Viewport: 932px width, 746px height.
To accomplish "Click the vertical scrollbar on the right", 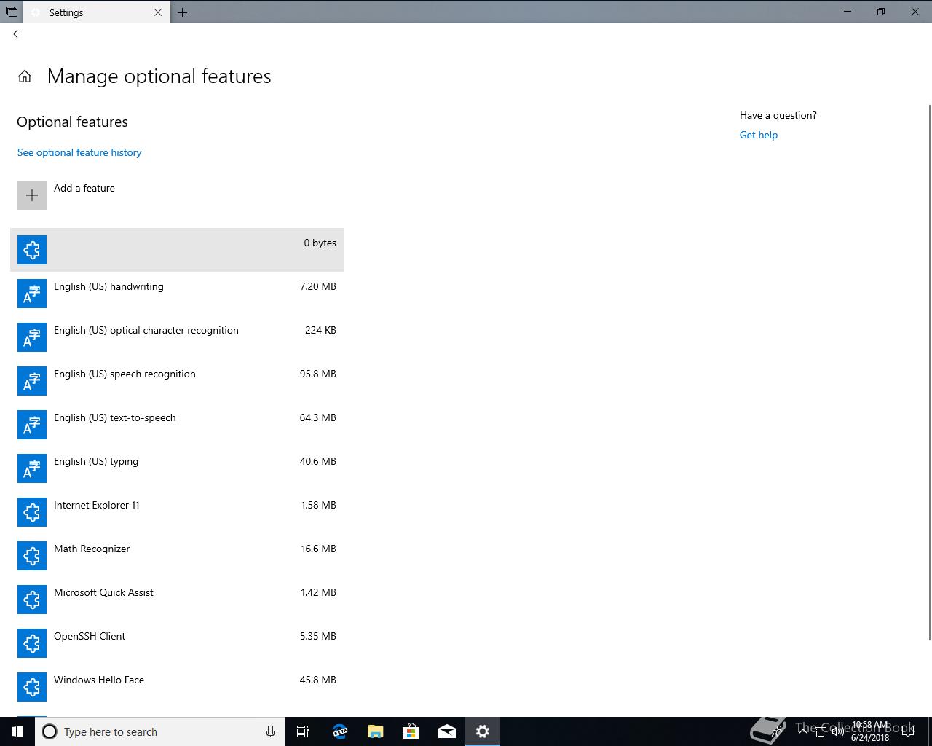I will (x=929, y=372).
